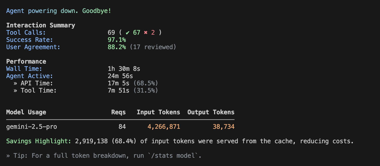This screenshot has width=380, height=166.
Task: Select the Interaction Summary heading
Action: 41,25
